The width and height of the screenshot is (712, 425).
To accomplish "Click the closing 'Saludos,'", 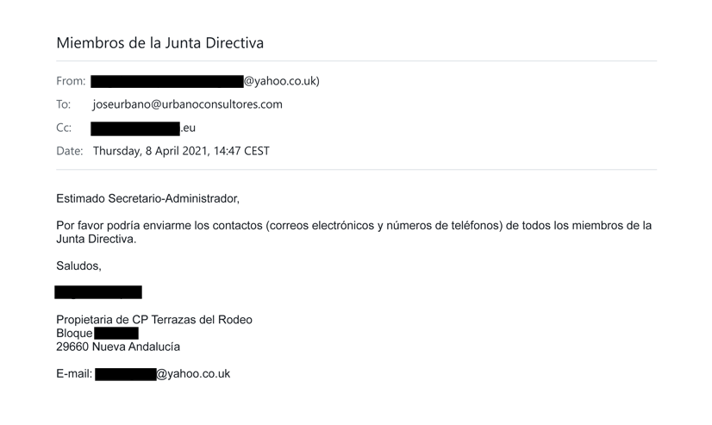I will pos(78,266).
